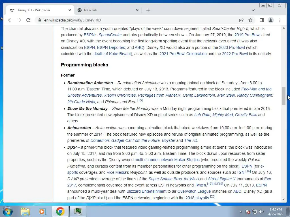Viewport: 290px width, 217px height.
Task: Go back to the previous page
Action: [x=10, y=20]
